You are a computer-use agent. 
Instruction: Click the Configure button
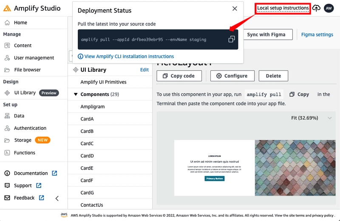232,76
